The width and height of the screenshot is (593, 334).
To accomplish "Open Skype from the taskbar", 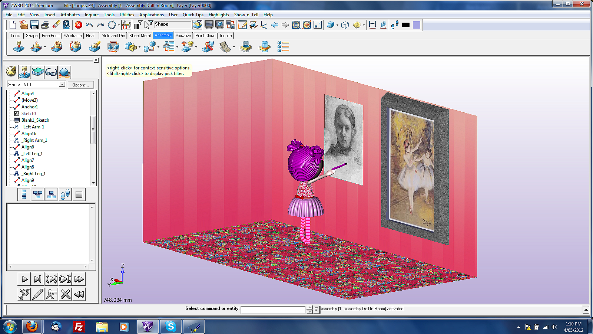I will coord(170,327).
